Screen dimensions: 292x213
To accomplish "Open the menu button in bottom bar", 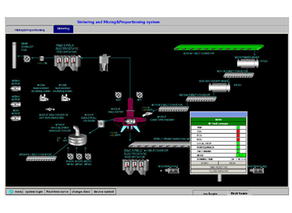I will pos(16,192).
